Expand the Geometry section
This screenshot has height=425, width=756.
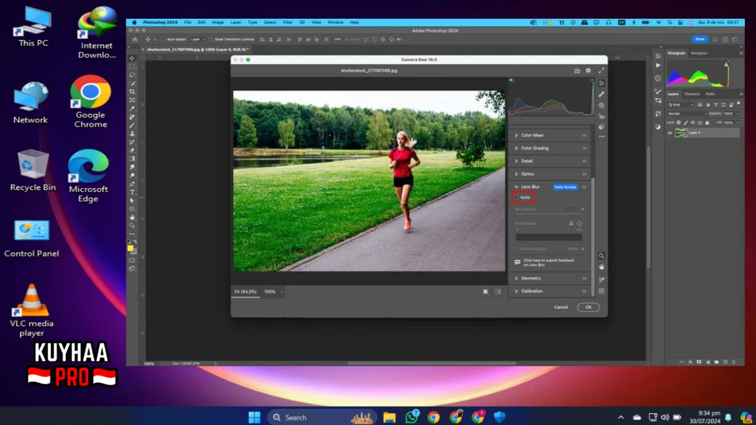coord(516,278)
